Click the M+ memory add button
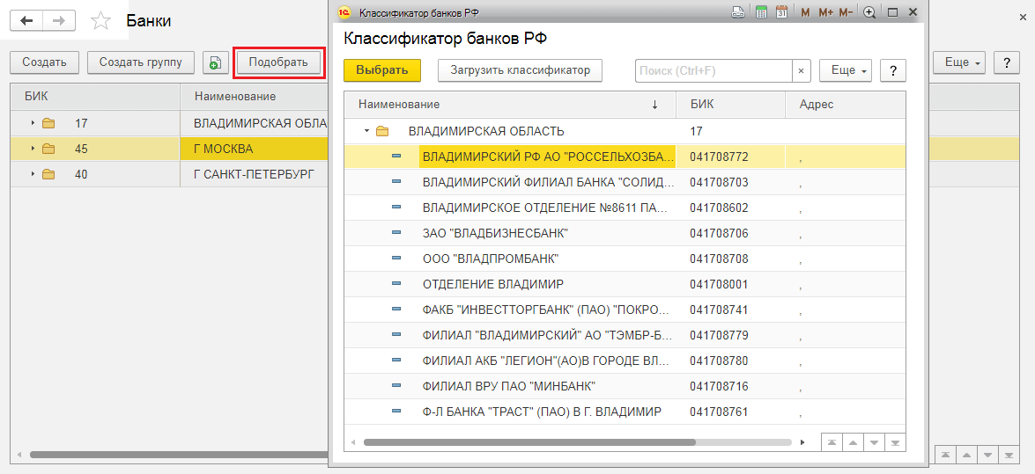 pyautogui.click(x=825, y=11)
